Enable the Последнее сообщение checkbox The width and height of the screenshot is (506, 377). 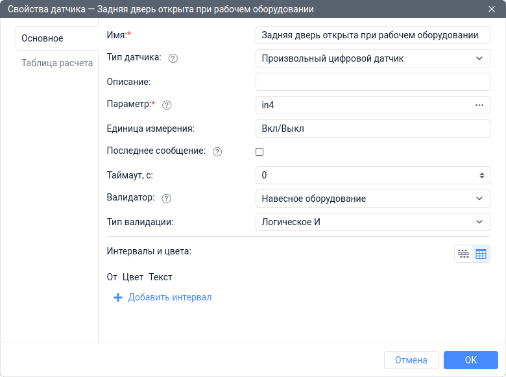[x=259, y=152]
